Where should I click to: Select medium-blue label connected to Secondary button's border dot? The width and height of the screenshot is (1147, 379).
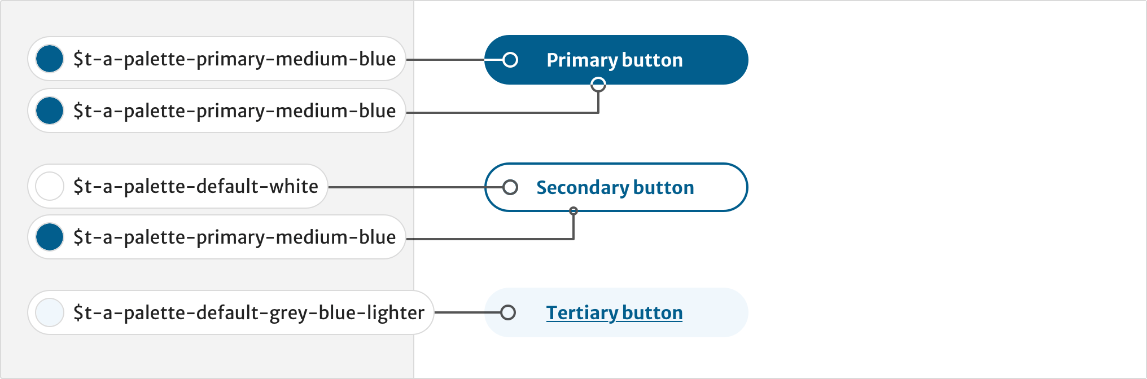point(234,237)
